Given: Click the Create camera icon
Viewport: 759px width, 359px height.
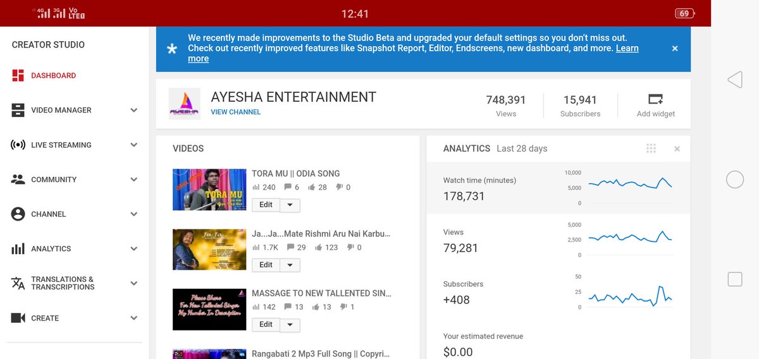Looking at the screenshot, I should [x=18, y=318].
